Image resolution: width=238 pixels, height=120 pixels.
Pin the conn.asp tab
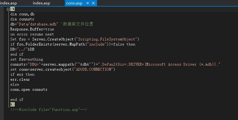coord(87,3)
